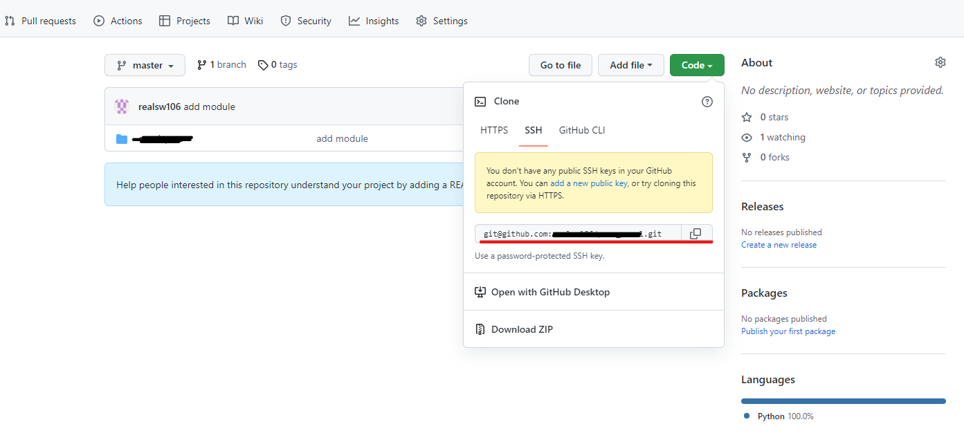This screenshot has width=964, height=442.
Task: Click the Python language bar
Action: click(844, 401)
